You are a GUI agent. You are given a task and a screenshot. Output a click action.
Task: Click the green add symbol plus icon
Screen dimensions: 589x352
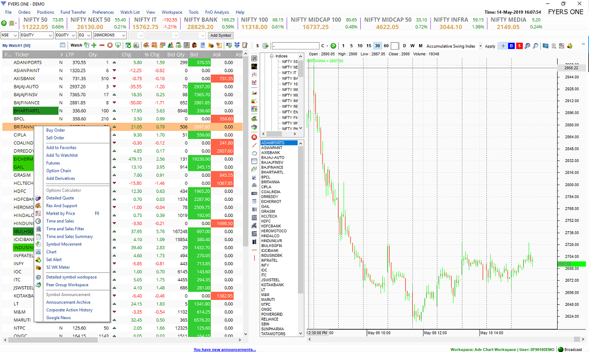point(93,45)
